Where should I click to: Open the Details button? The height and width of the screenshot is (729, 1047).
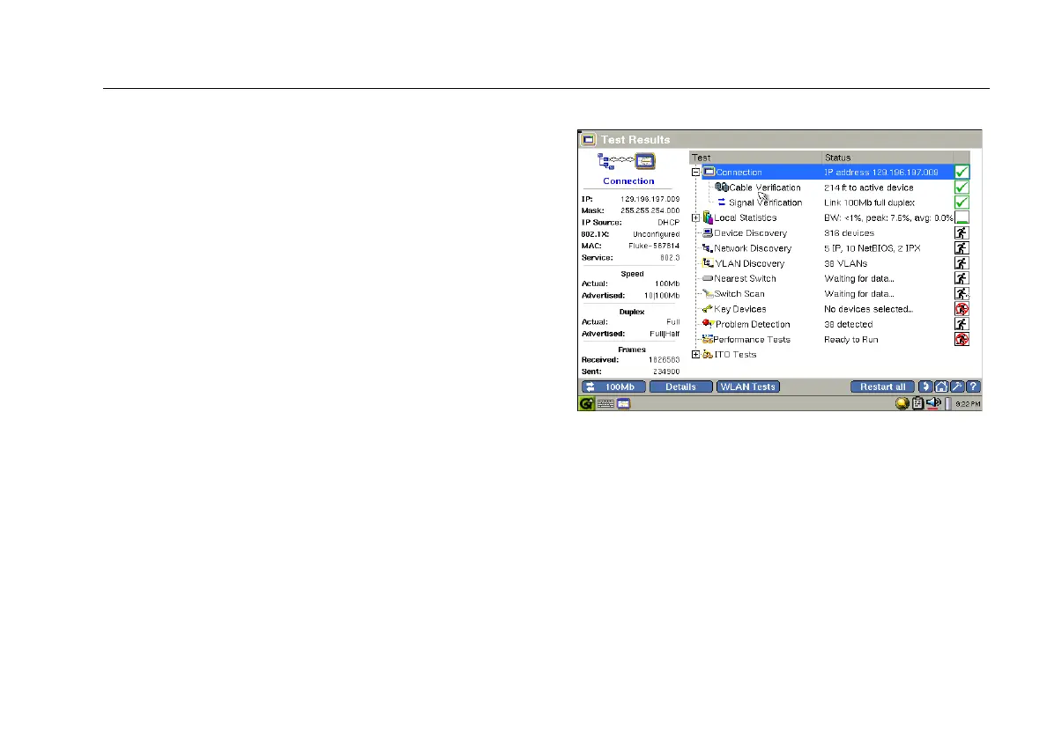pos(680,387)
